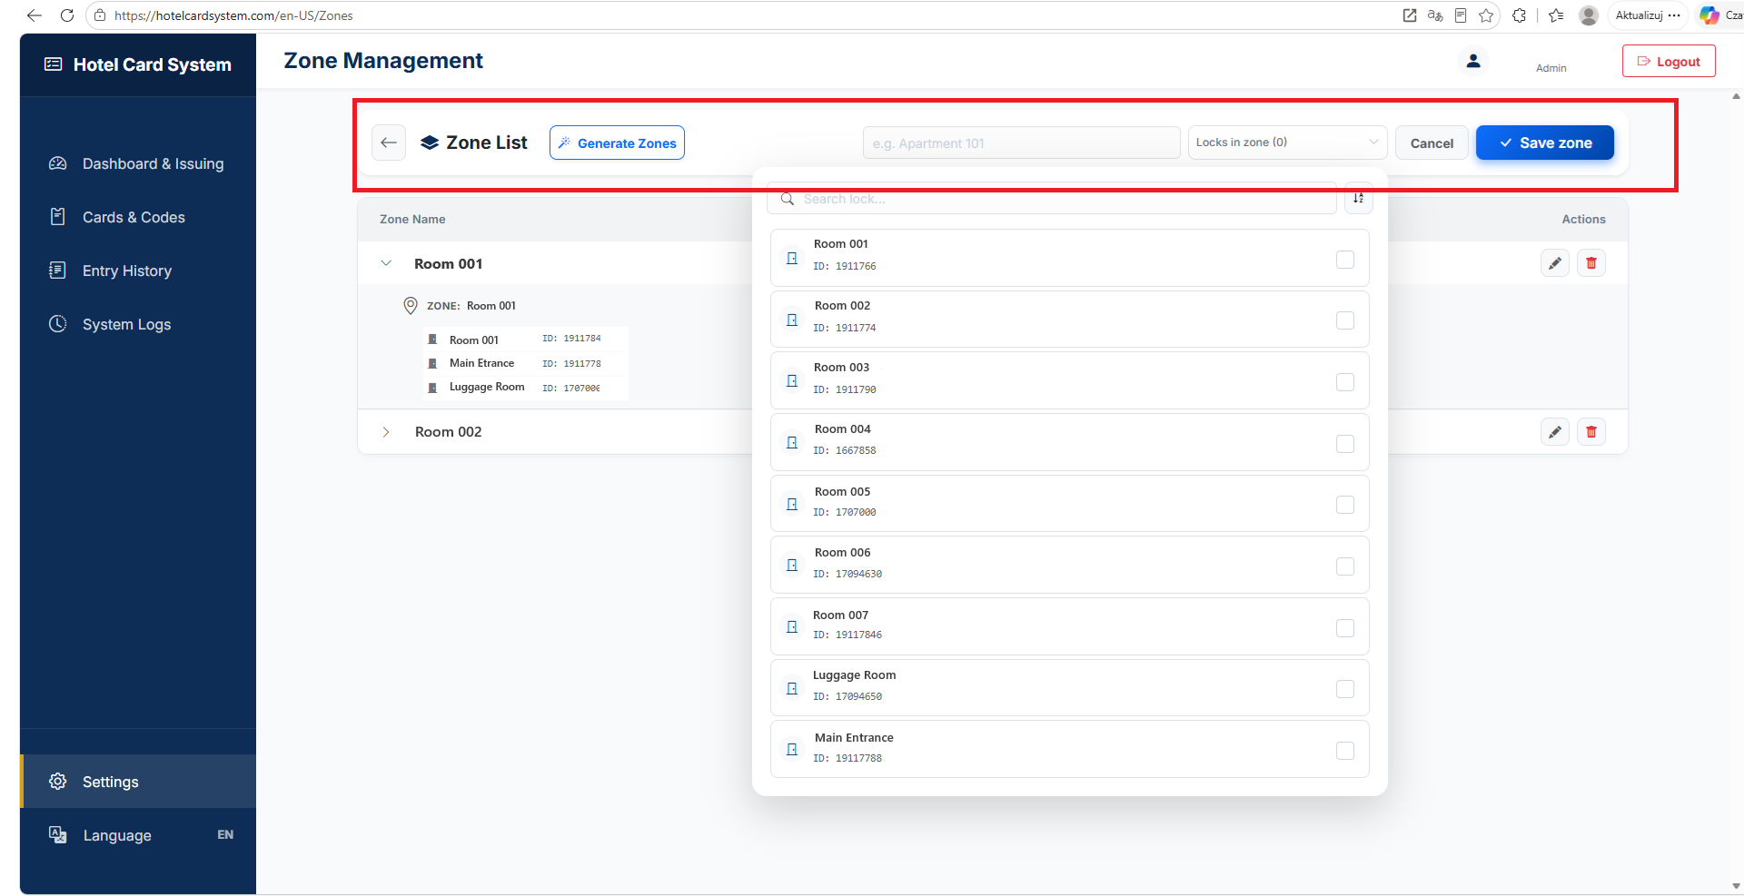1744x896 pixels.
Task: Open the browser translate icon
Action: click(x=1435, y=15)
